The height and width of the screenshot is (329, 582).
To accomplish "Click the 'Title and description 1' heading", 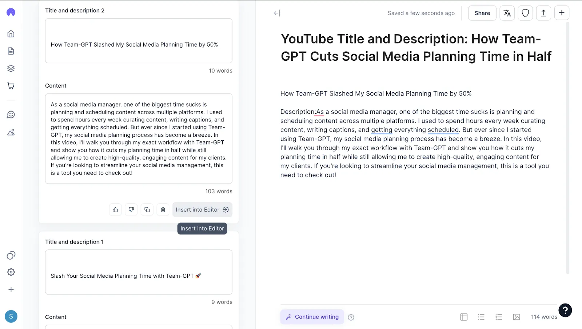I will point(74,242).
